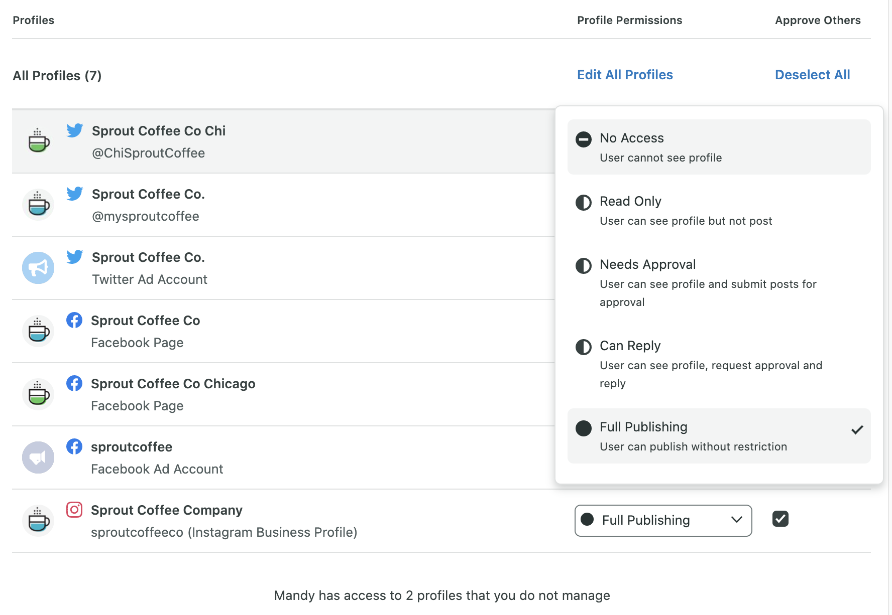Viewport: 892px width, 615px height.
Task: Choose No Access permission from the menu
Action: (719, 147)
